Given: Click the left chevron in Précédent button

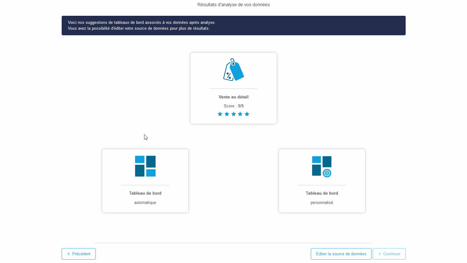Looking at the screenshot, I should 68,254.
